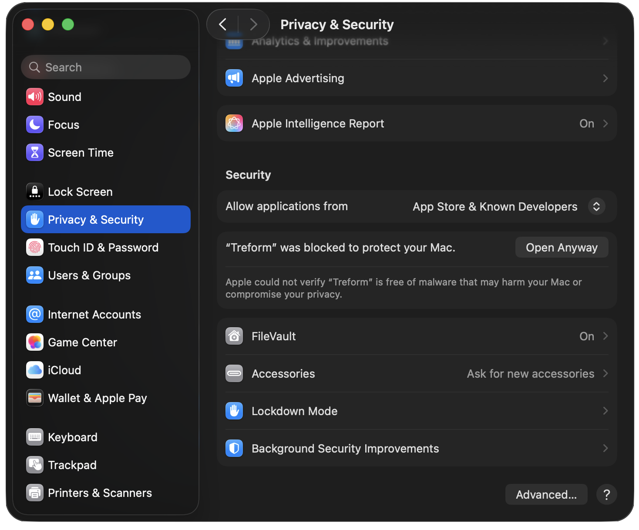Select Lock Screen in the sidebar
Image resolution: width=639 pixels, height=530 pixels.
click(x=106, y=191)
